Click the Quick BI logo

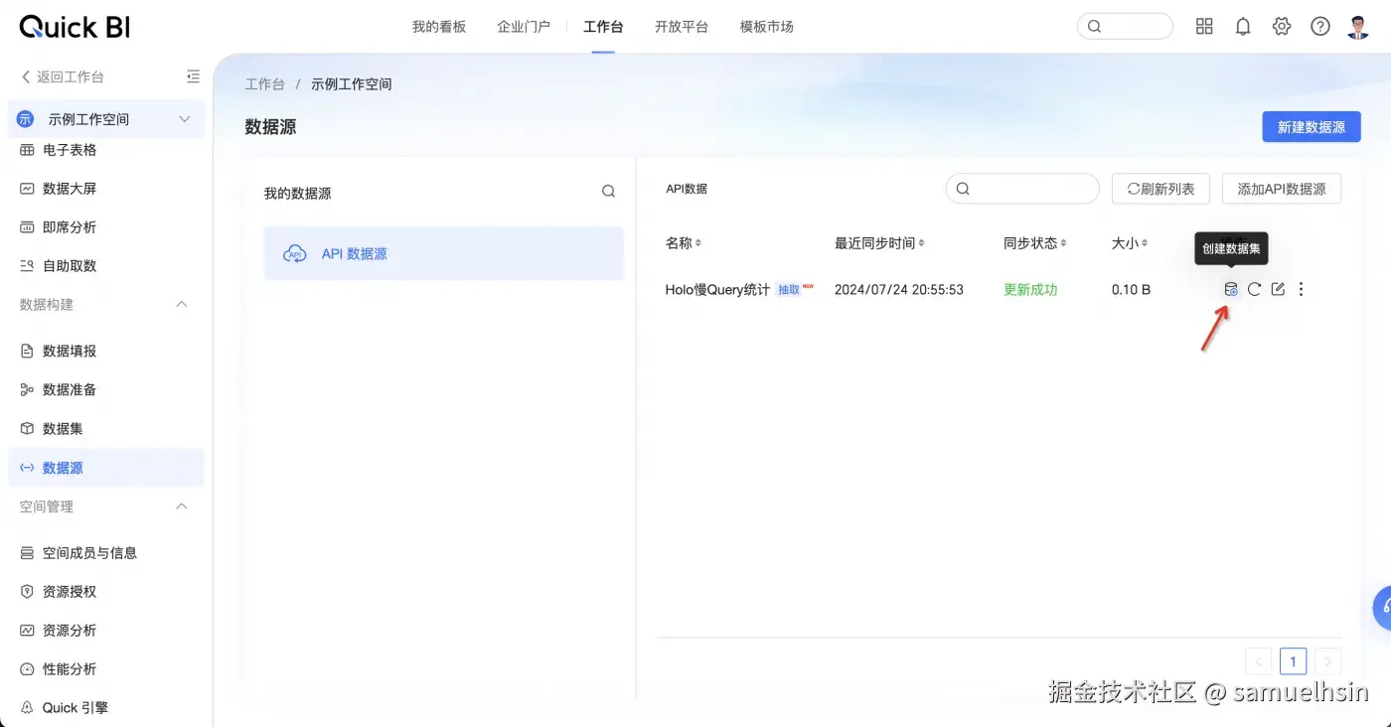click(75, 27)
